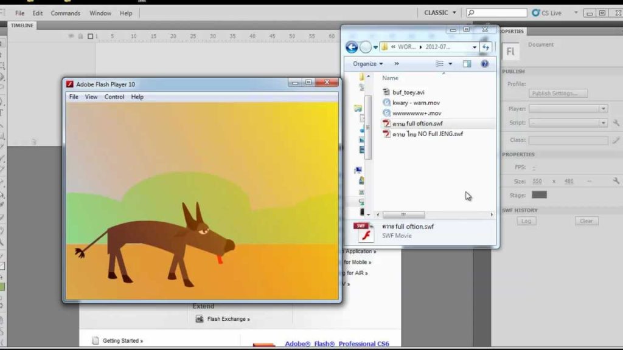Open the Adobe Flash Professional CS6 link
623x350 pixels.
[337, 344]
